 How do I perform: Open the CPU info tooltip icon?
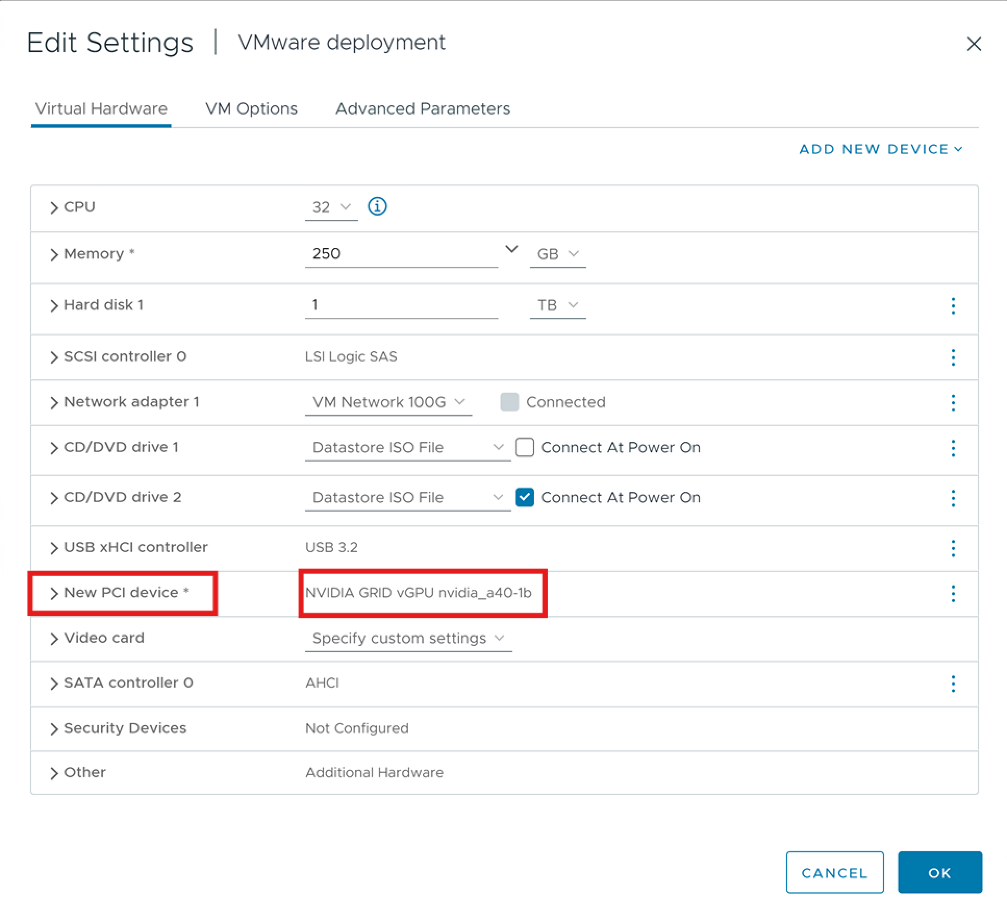point(377,207)
